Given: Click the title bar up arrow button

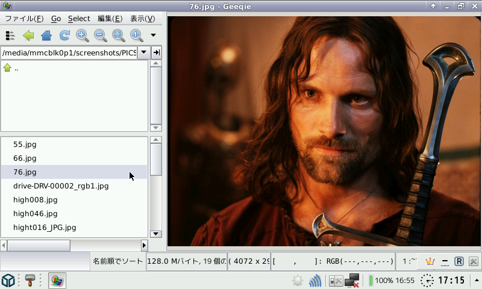Looking at the screenshot, I should coord(433,6).
